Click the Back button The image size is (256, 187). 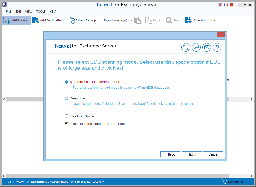coord(170,154)
